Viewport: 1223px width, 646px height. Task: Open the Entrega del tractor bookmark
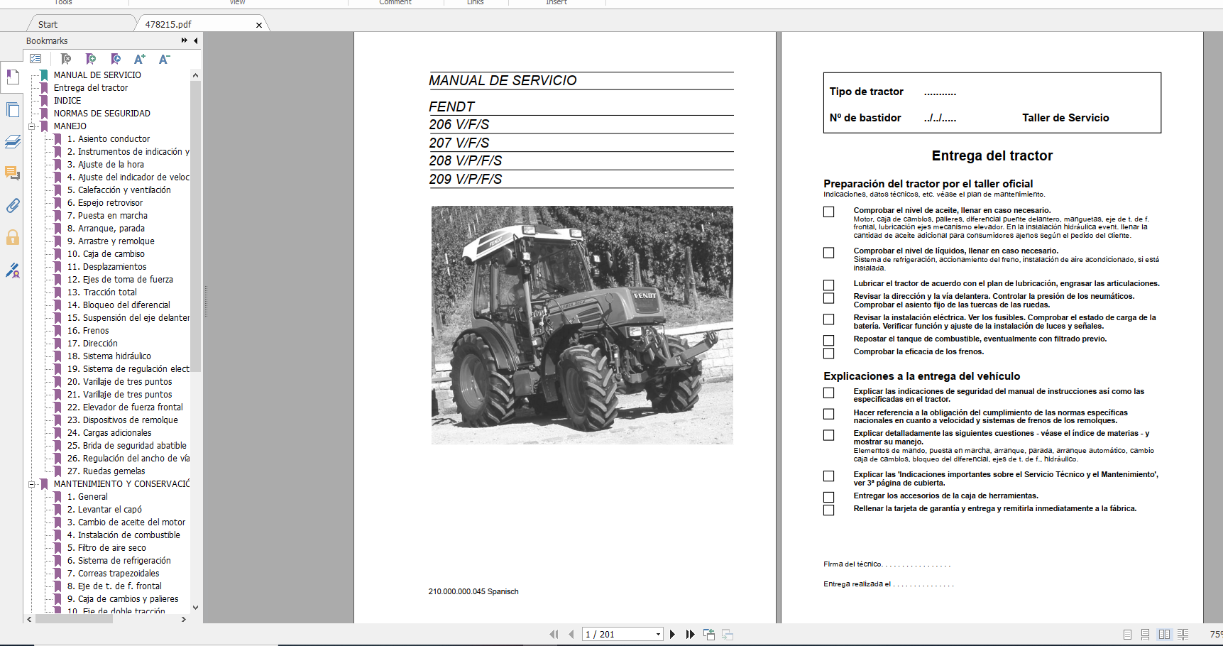pyautogui.click(x=91, y=88)
